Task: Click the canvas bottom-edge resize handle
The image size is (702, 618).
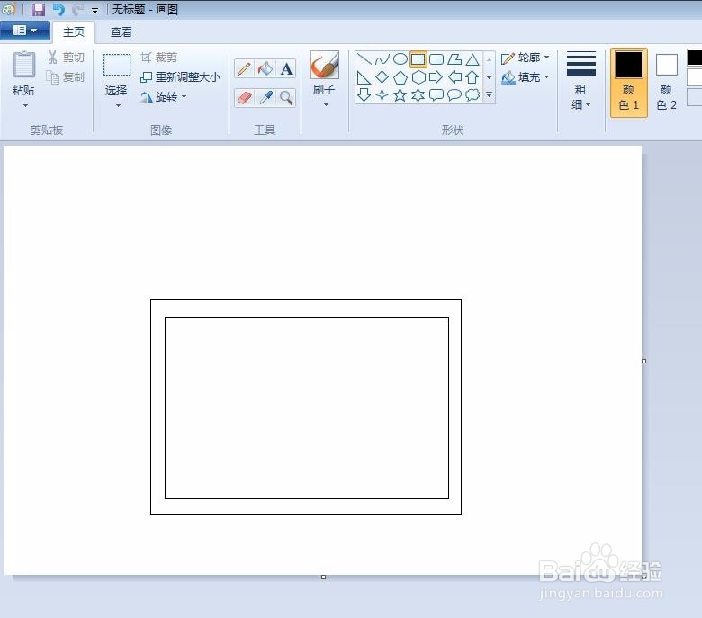Action: pos(323,577)
